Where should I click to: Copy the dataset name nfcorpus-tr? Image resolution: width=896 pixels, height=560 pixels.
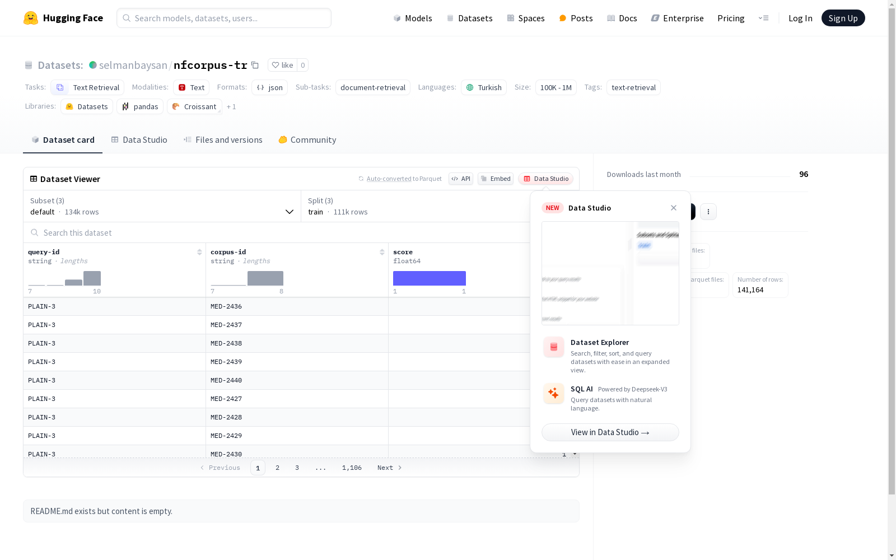[x=255, y=65]
